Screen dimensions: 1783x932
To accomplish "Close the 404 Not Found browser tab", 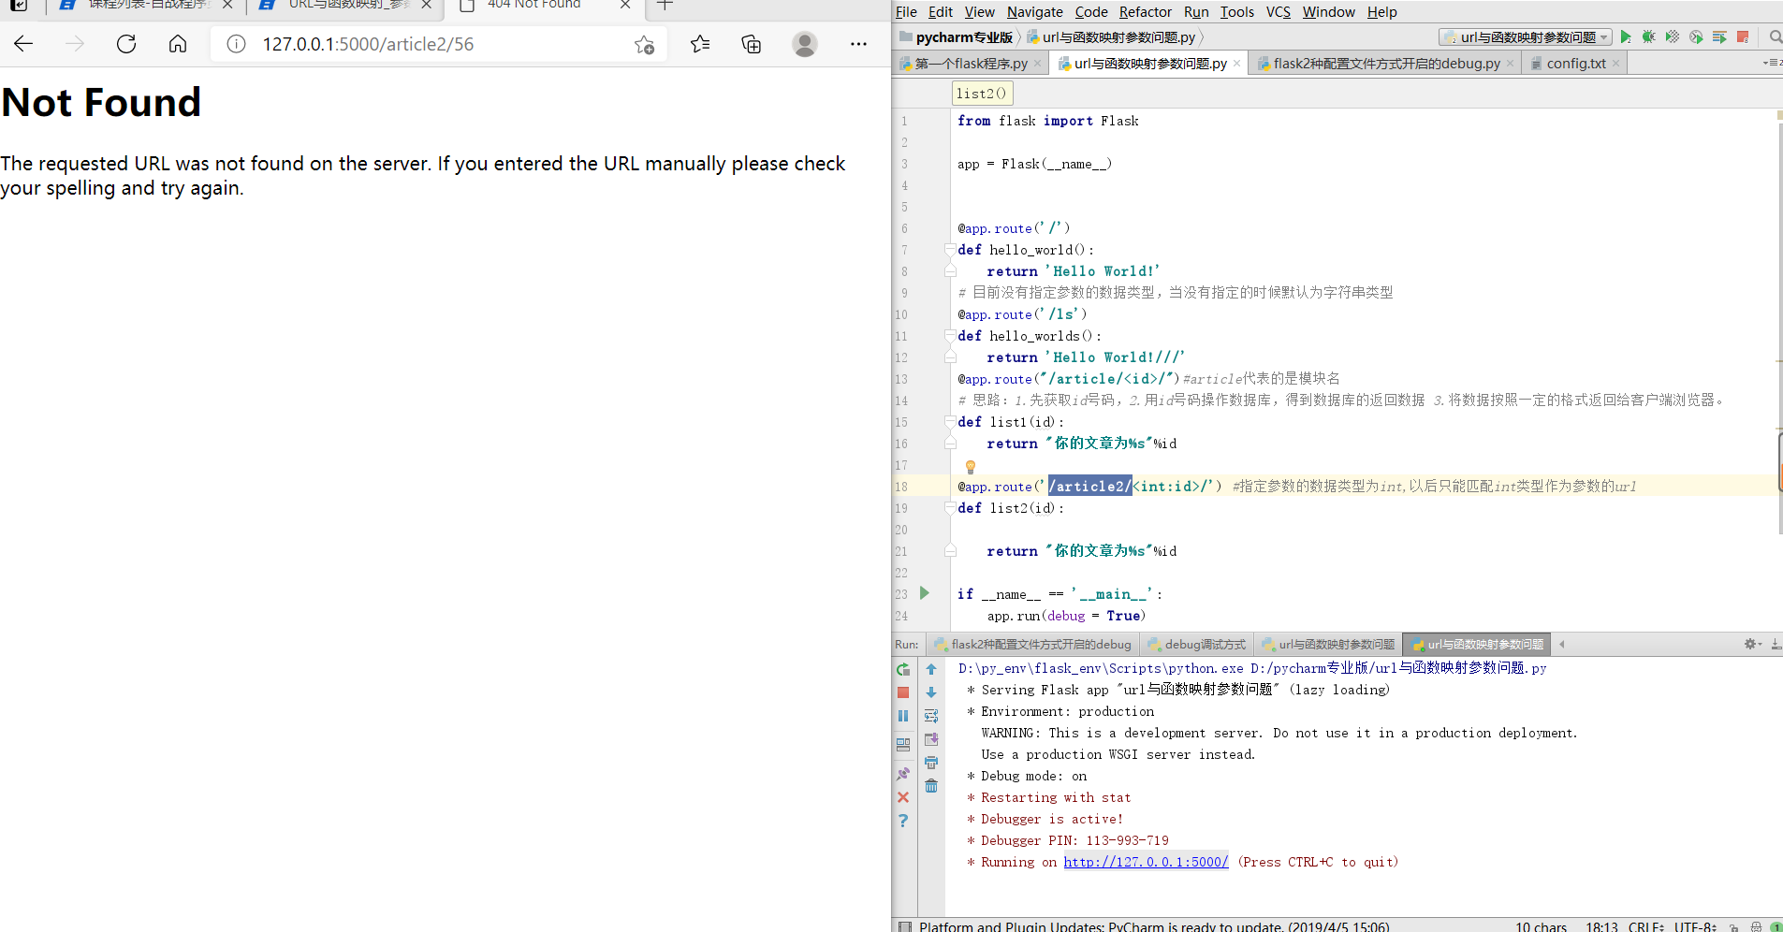I will pos(625,5).
